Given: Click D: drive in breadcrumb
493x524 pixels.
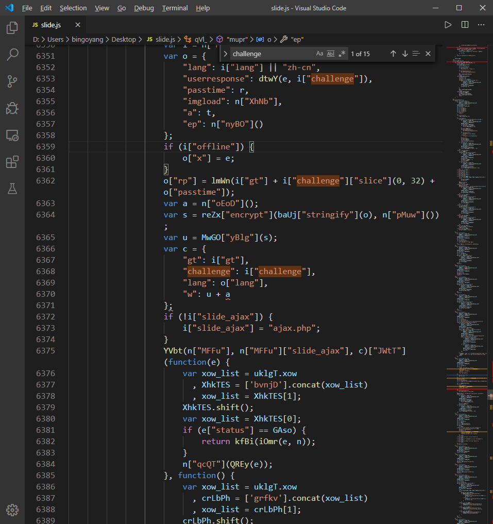Looking at the screenshot, I should point(36,40).
